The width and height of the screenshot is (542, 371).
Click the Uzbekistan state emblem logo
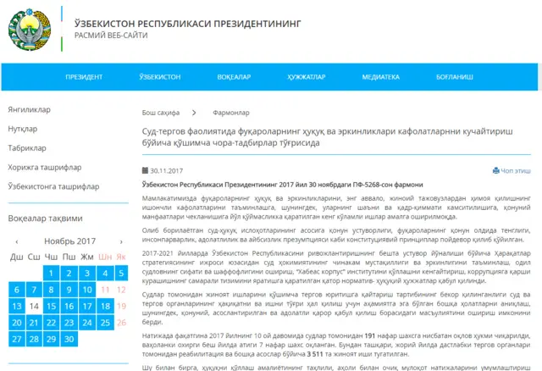coord(30,30)
